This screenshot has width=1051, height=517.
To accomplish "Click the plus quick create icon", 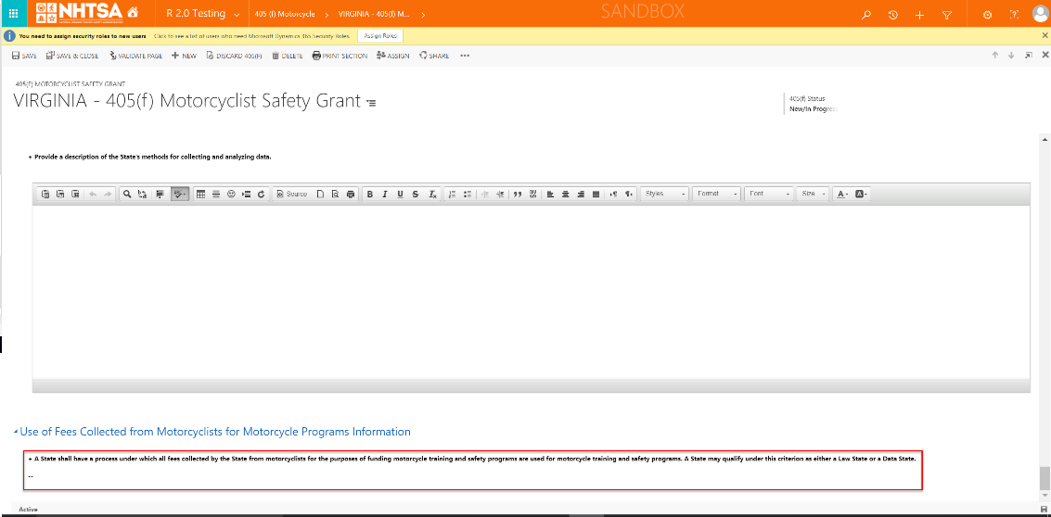I will click(919, 15).
